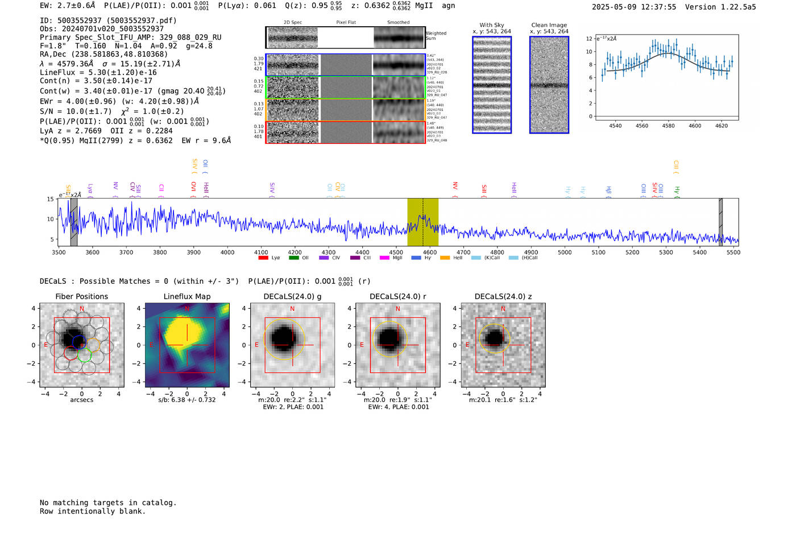This screenshot has height=542, width=796.
Task: Click the gray hatched band near 5460 Å
Action: pyautogui.click(x=720, y=222)
